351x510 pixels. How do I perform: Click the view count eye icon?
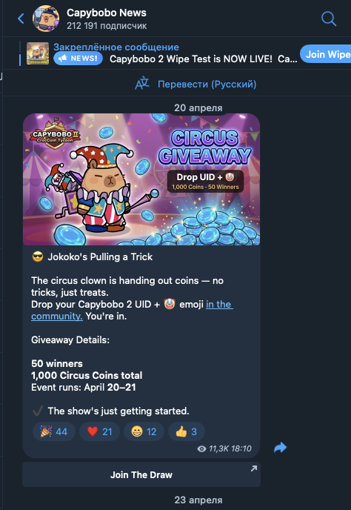[201, 449]
